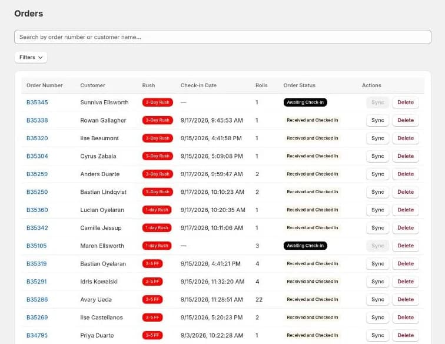Open order B35338 link

pos(37,120)
